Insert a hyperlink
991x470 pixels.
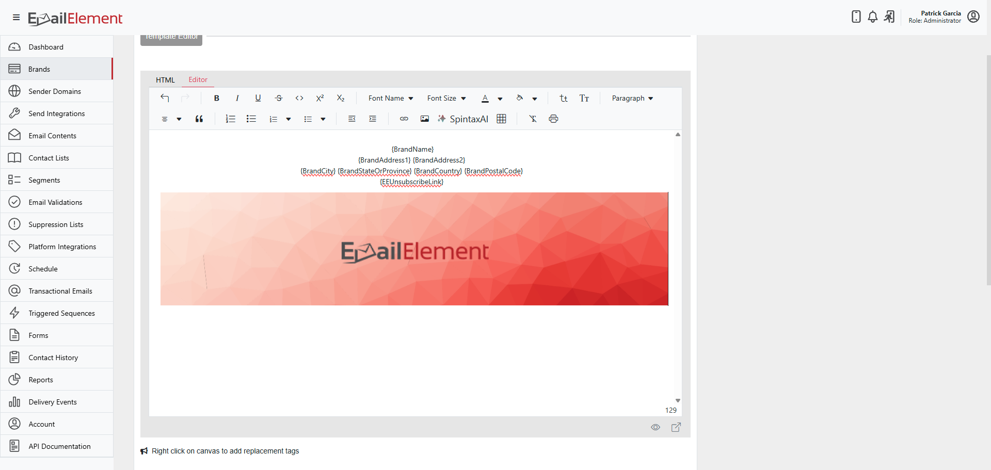tap(404, 119)
